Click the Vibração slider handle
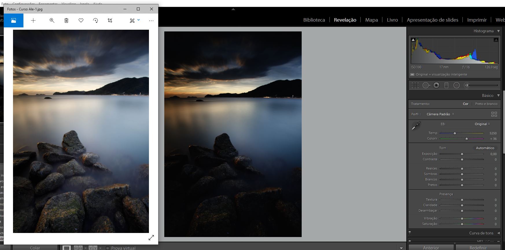 point(462,219)
